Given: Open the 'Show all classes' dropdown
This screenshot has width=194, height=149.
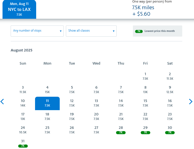Looking at the screenshot, I should pos(91,31).
